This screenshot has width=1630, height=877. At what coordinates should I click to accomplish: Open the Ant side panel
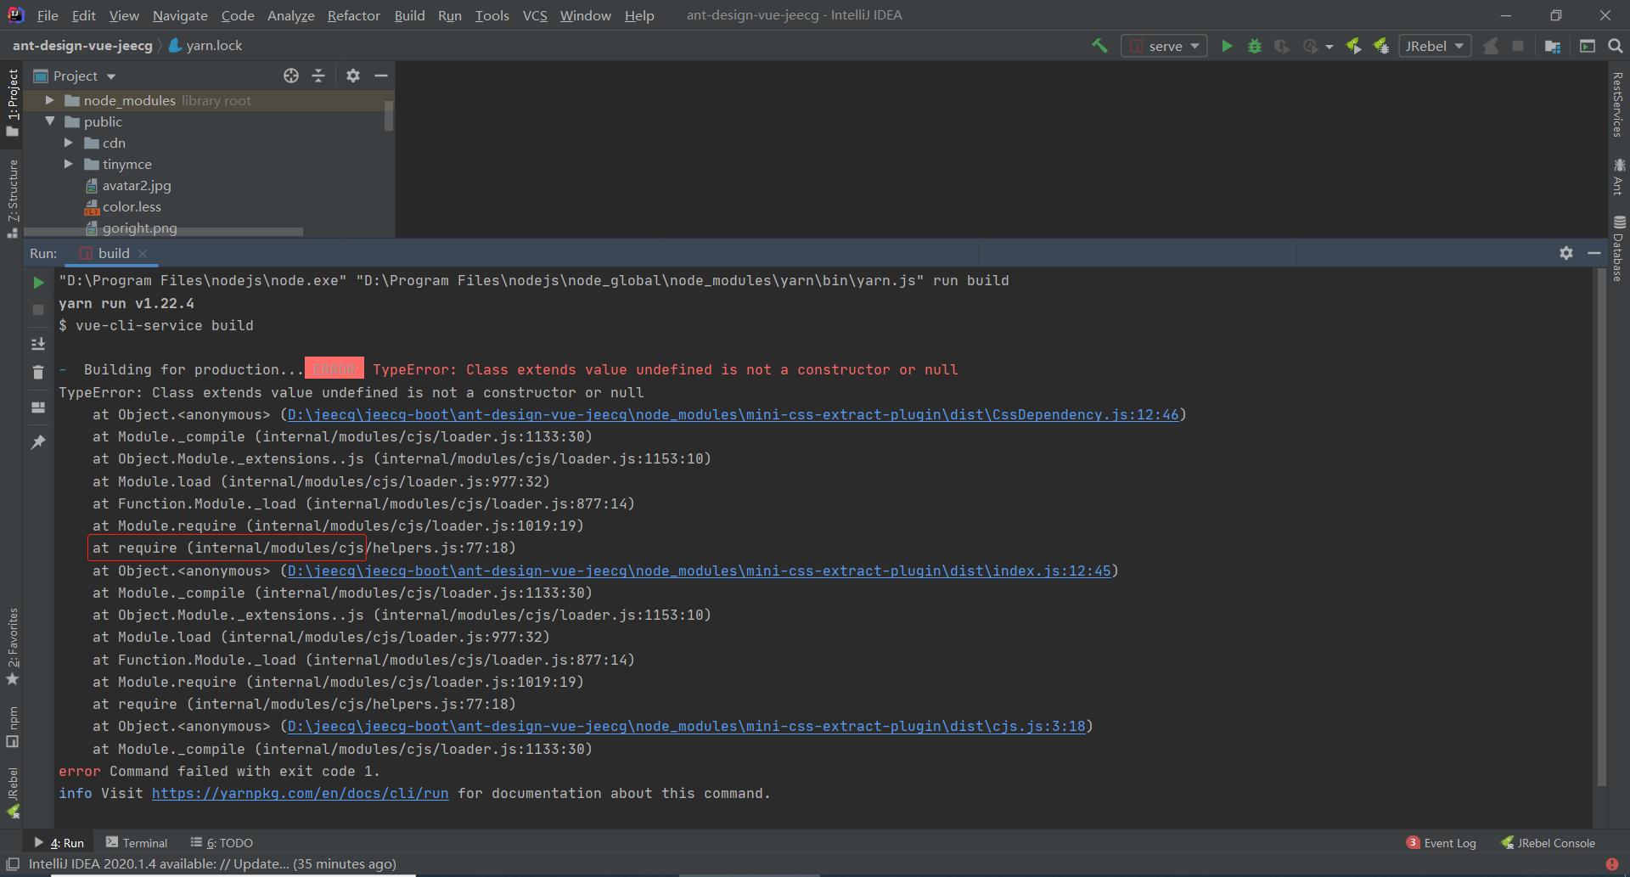1618,177
